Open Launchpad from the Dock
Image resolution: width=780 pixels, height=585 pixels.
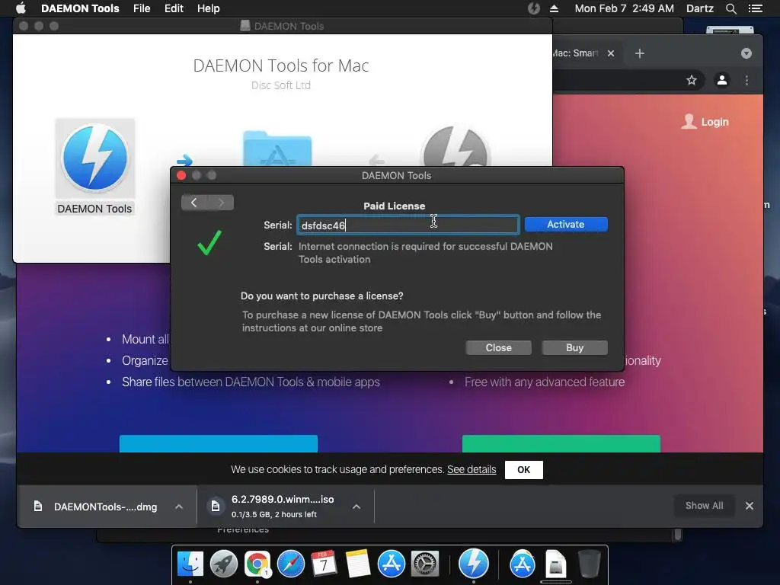tap(224, 564)
